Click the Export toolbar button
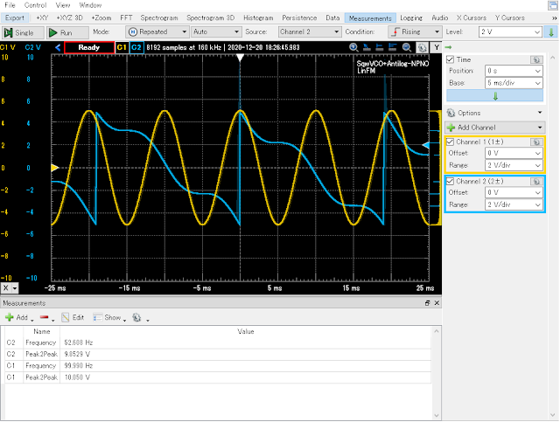Image resolution: width=560 pixels, height=422 pixels. point(15,17)
